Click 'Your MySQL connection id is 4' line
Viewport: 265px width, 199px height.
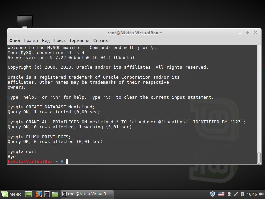coord(46,53)
